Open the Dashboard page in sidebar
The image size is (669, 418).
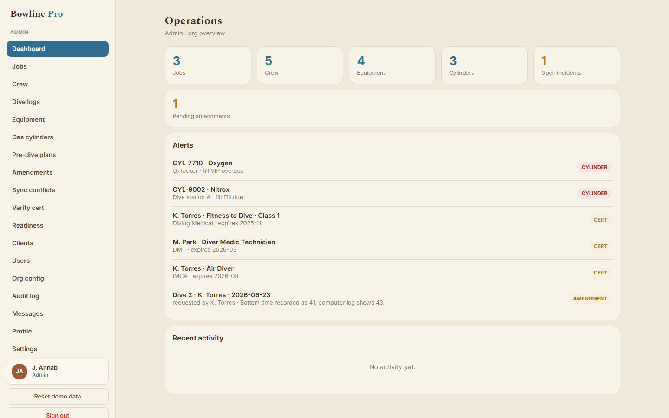[x=58, y=49]
